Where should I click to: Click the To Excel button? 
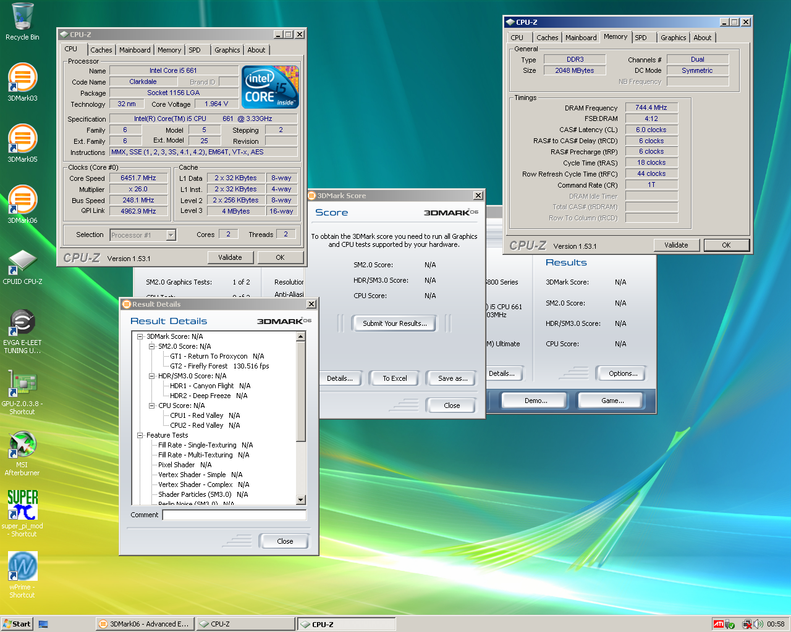[x=394, y=378]
